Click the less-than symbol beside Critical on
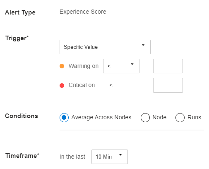This screenshot has width=209, height=169. pos(111,85)
